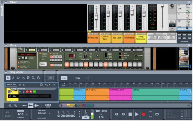
Task: Click the horizontal zoom control icon
Action: point(48,105)
